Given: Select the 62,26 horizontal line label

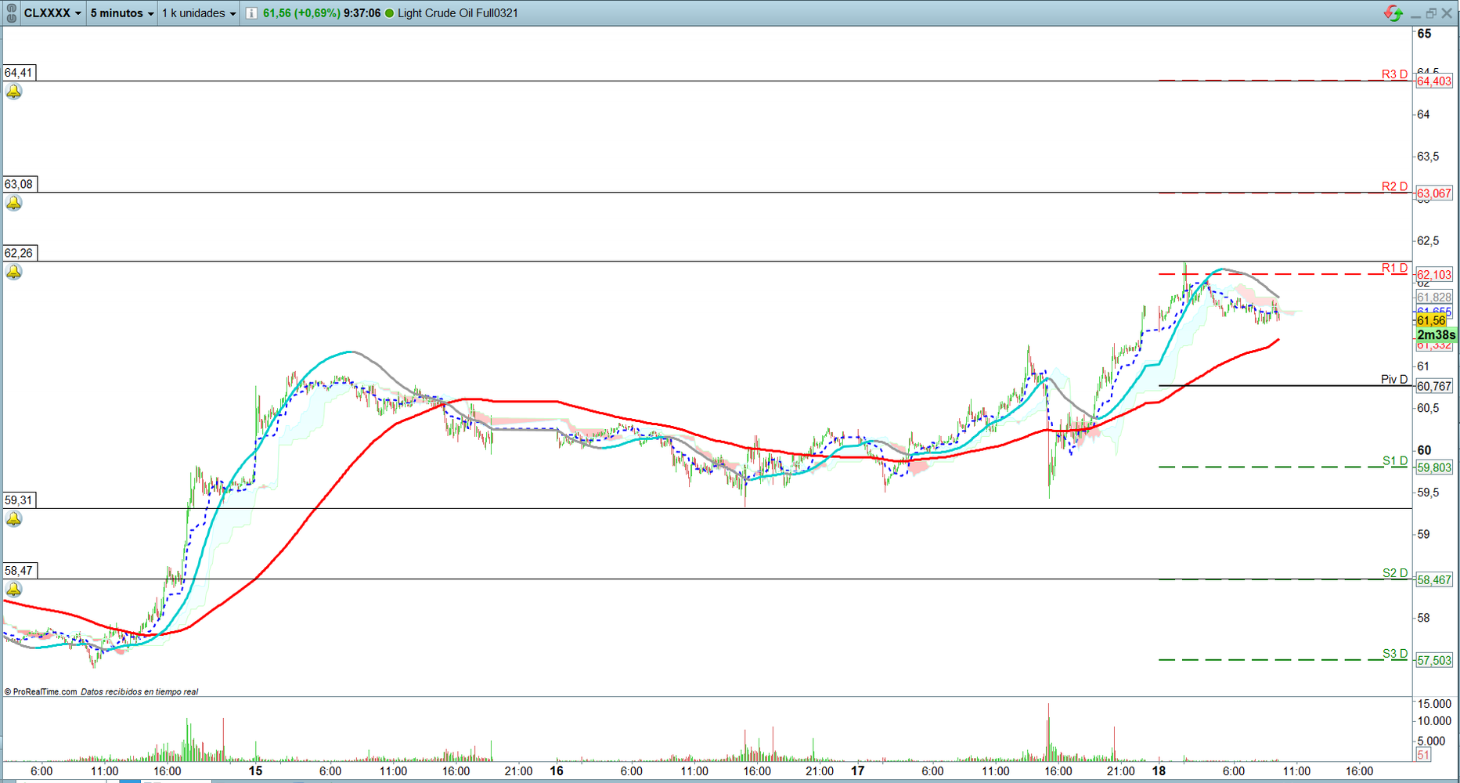Looking at the screenshot, I should [19, 253].
